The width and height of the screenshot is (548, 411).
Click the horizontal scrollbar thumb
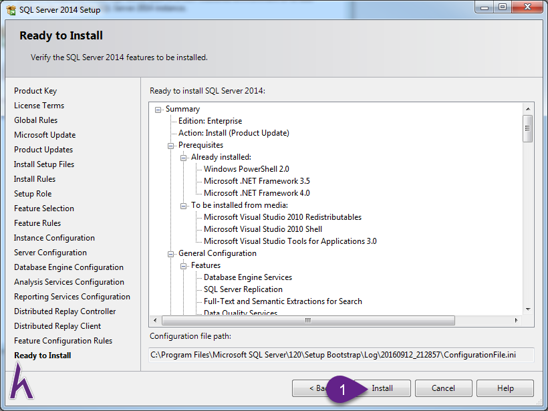[x=308, y=320]
